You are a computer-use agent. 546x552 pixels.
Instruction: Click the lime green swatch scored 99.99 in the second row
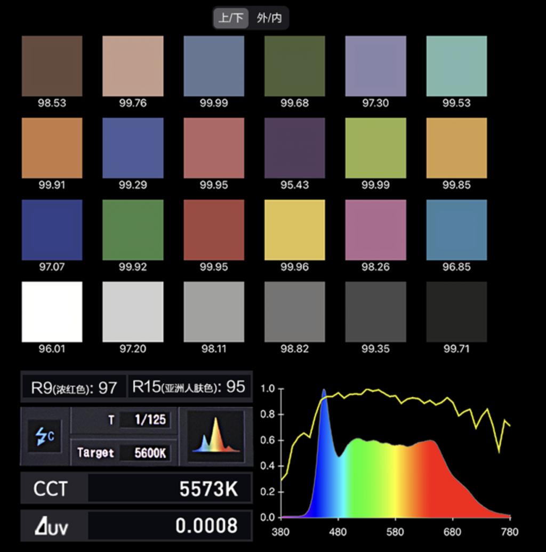coord(375,148)
